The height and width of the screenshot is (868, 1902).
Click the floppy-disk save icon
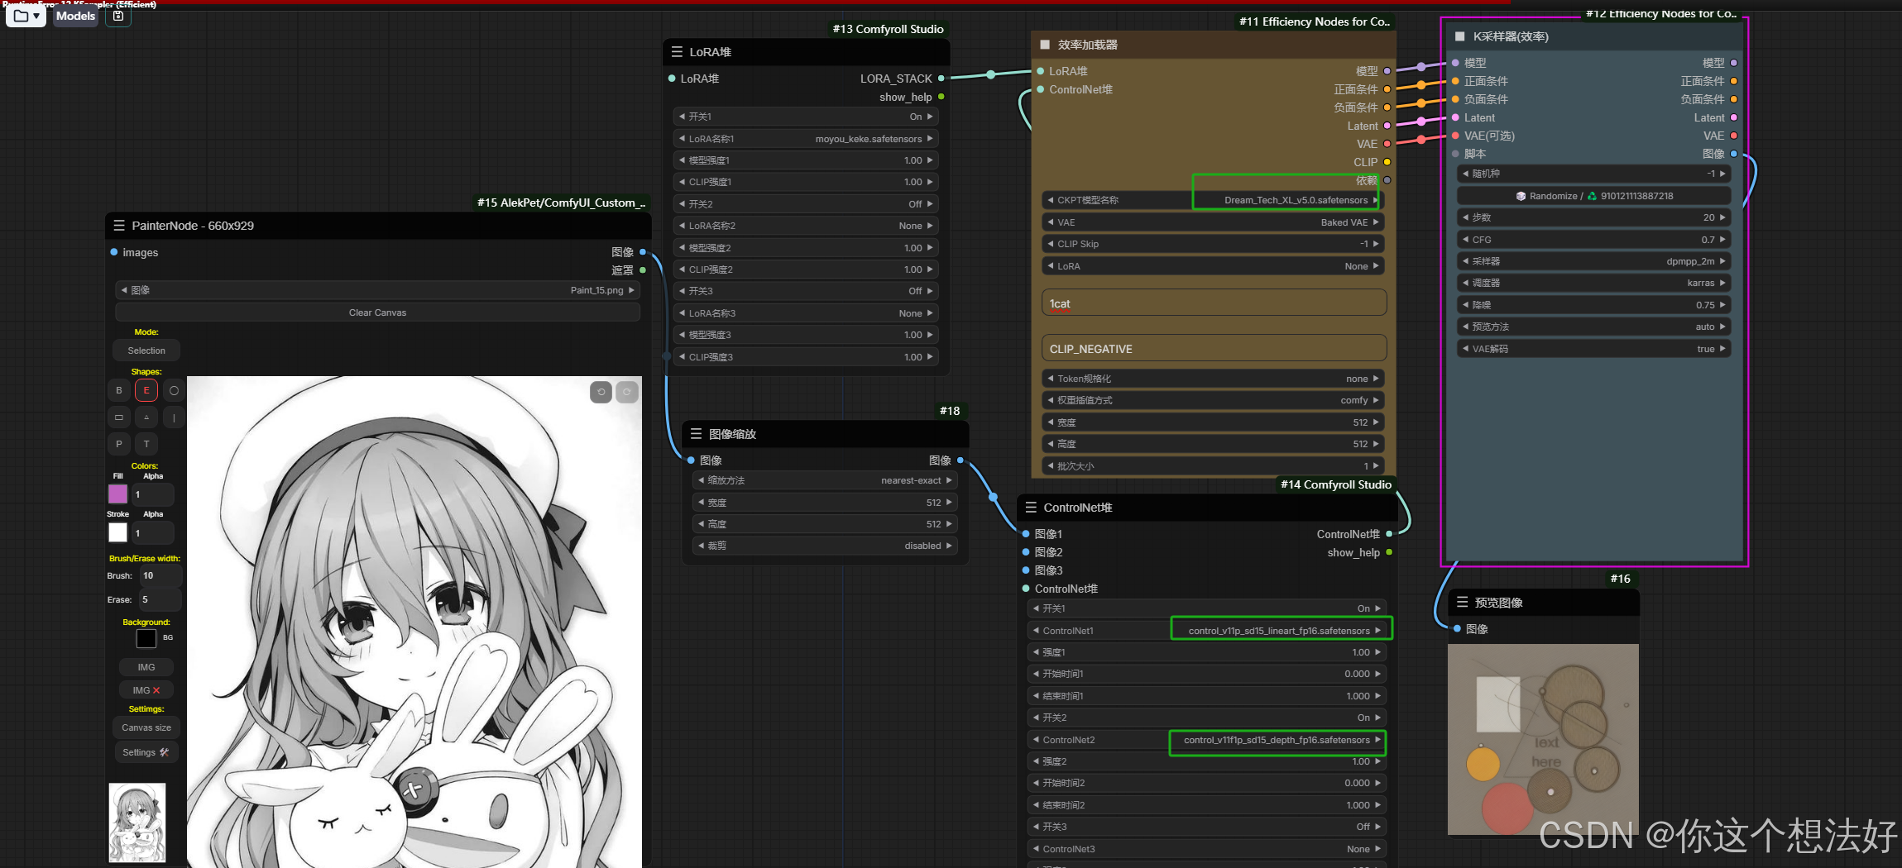118,16
